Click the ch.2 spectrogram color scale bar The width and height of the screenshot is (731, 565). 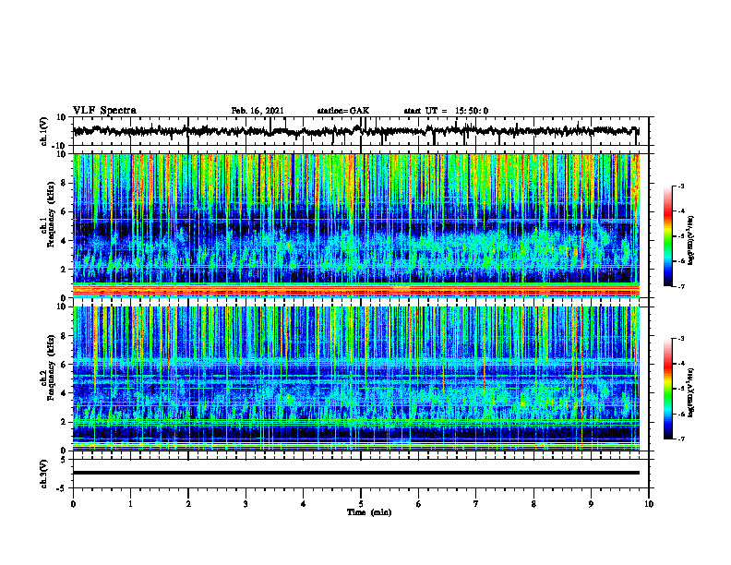point(667,389)
